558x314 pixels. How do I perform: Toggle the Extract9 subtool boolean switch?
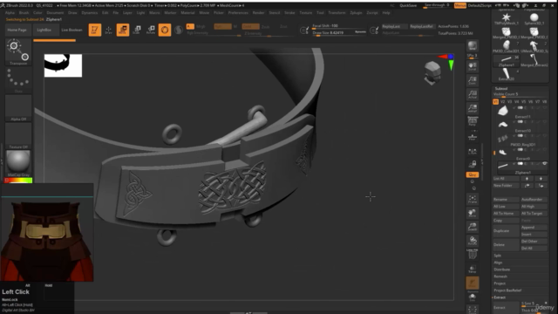click(520, 149)
